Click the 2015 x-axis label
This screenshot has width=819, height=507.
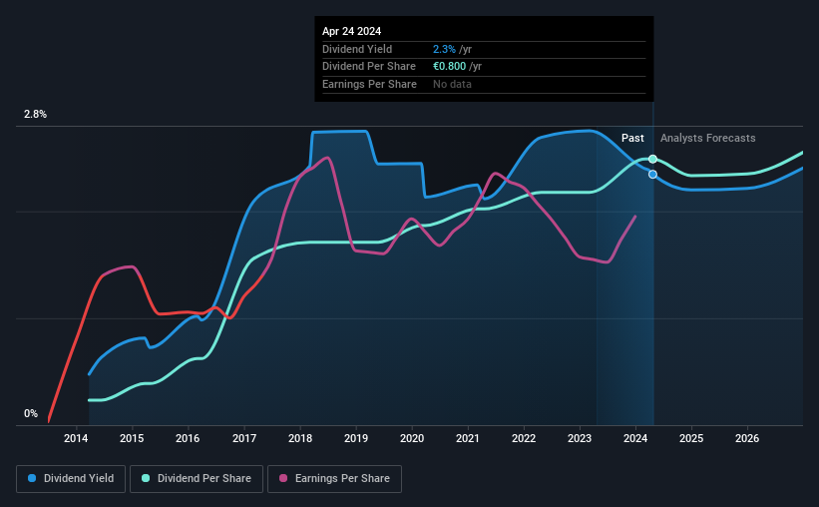tap(132, 438)
